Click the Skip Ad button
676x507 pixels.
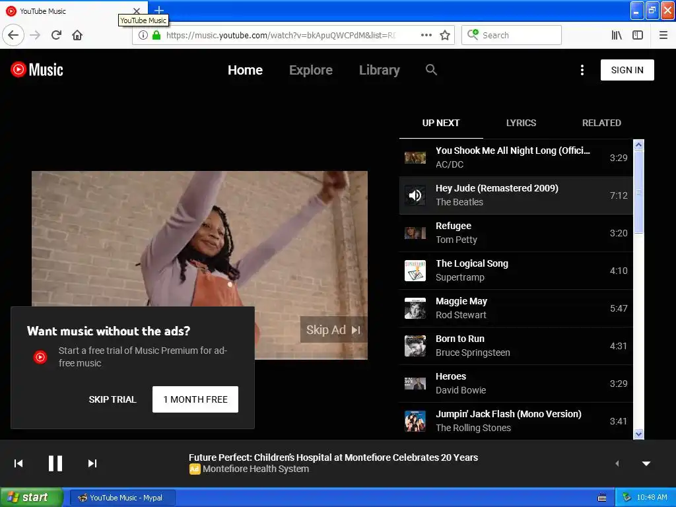(333, 330)
